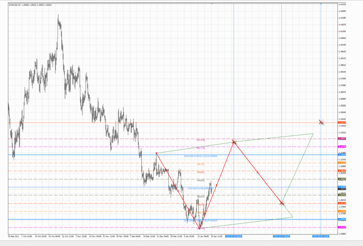
Task: Select the 2012.03.03 16:00 date marker
Action: 321,236
